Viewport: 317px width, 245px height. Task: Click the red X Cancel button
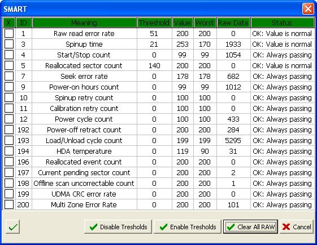pyautogui.click(x=297, y=227)
